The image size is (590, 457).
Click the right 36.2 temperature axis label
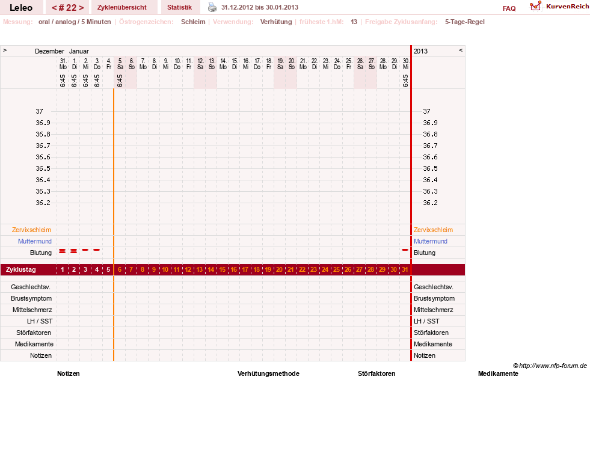430,203
